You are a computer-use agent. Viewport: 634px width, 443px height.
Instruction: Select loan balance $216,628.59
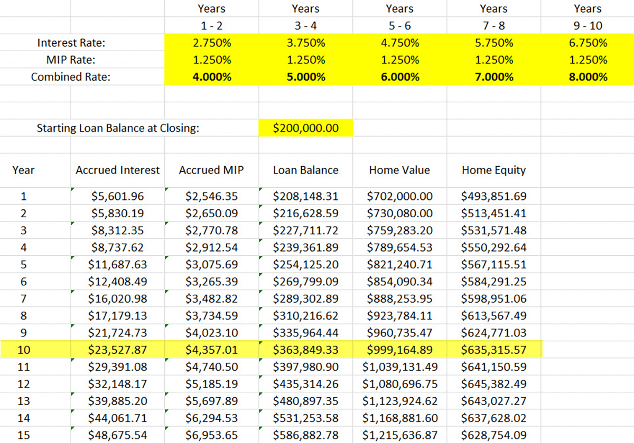tap(306, 214)
